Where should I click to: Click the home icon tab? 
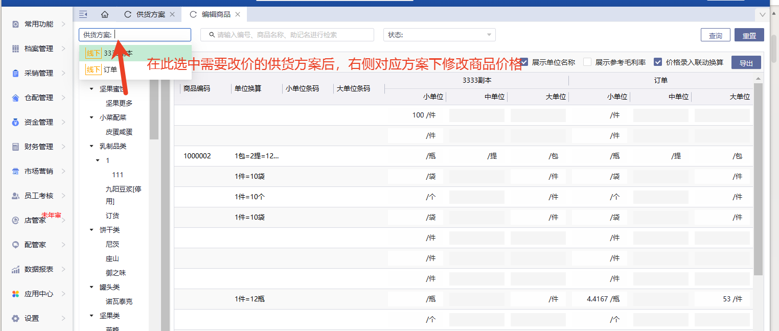(105, 14)
